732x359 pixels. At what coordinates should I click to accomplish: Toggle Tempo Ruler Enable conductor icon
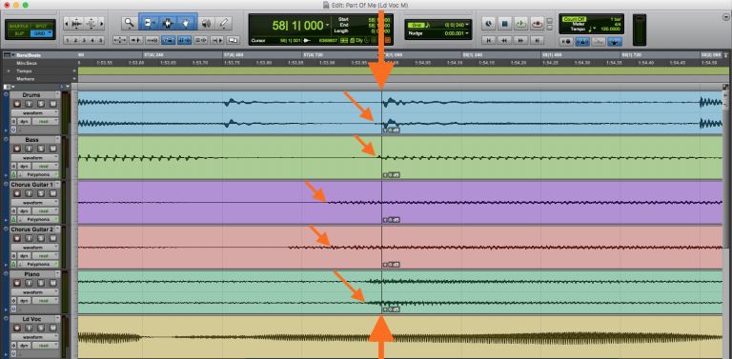pyautogui.click(x=615, y=42)
